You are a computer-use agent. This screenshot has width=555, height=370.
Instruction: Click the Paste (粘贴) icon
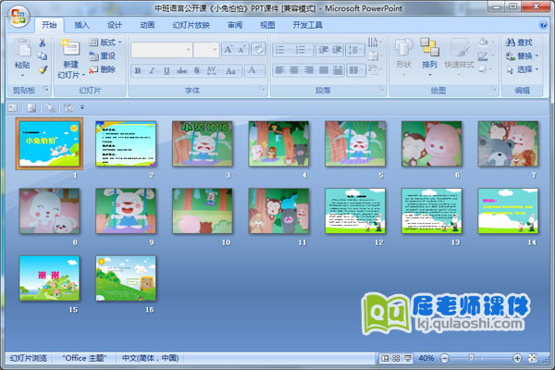pyautogui.click(x=22, y=47)
